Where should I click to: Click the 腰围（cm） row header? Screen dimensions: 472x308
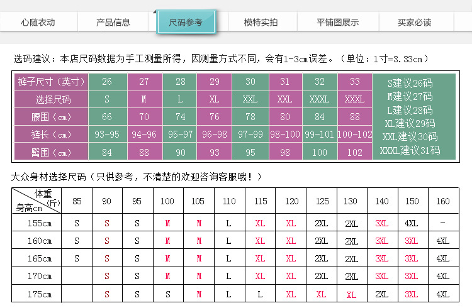pos(51,117)
